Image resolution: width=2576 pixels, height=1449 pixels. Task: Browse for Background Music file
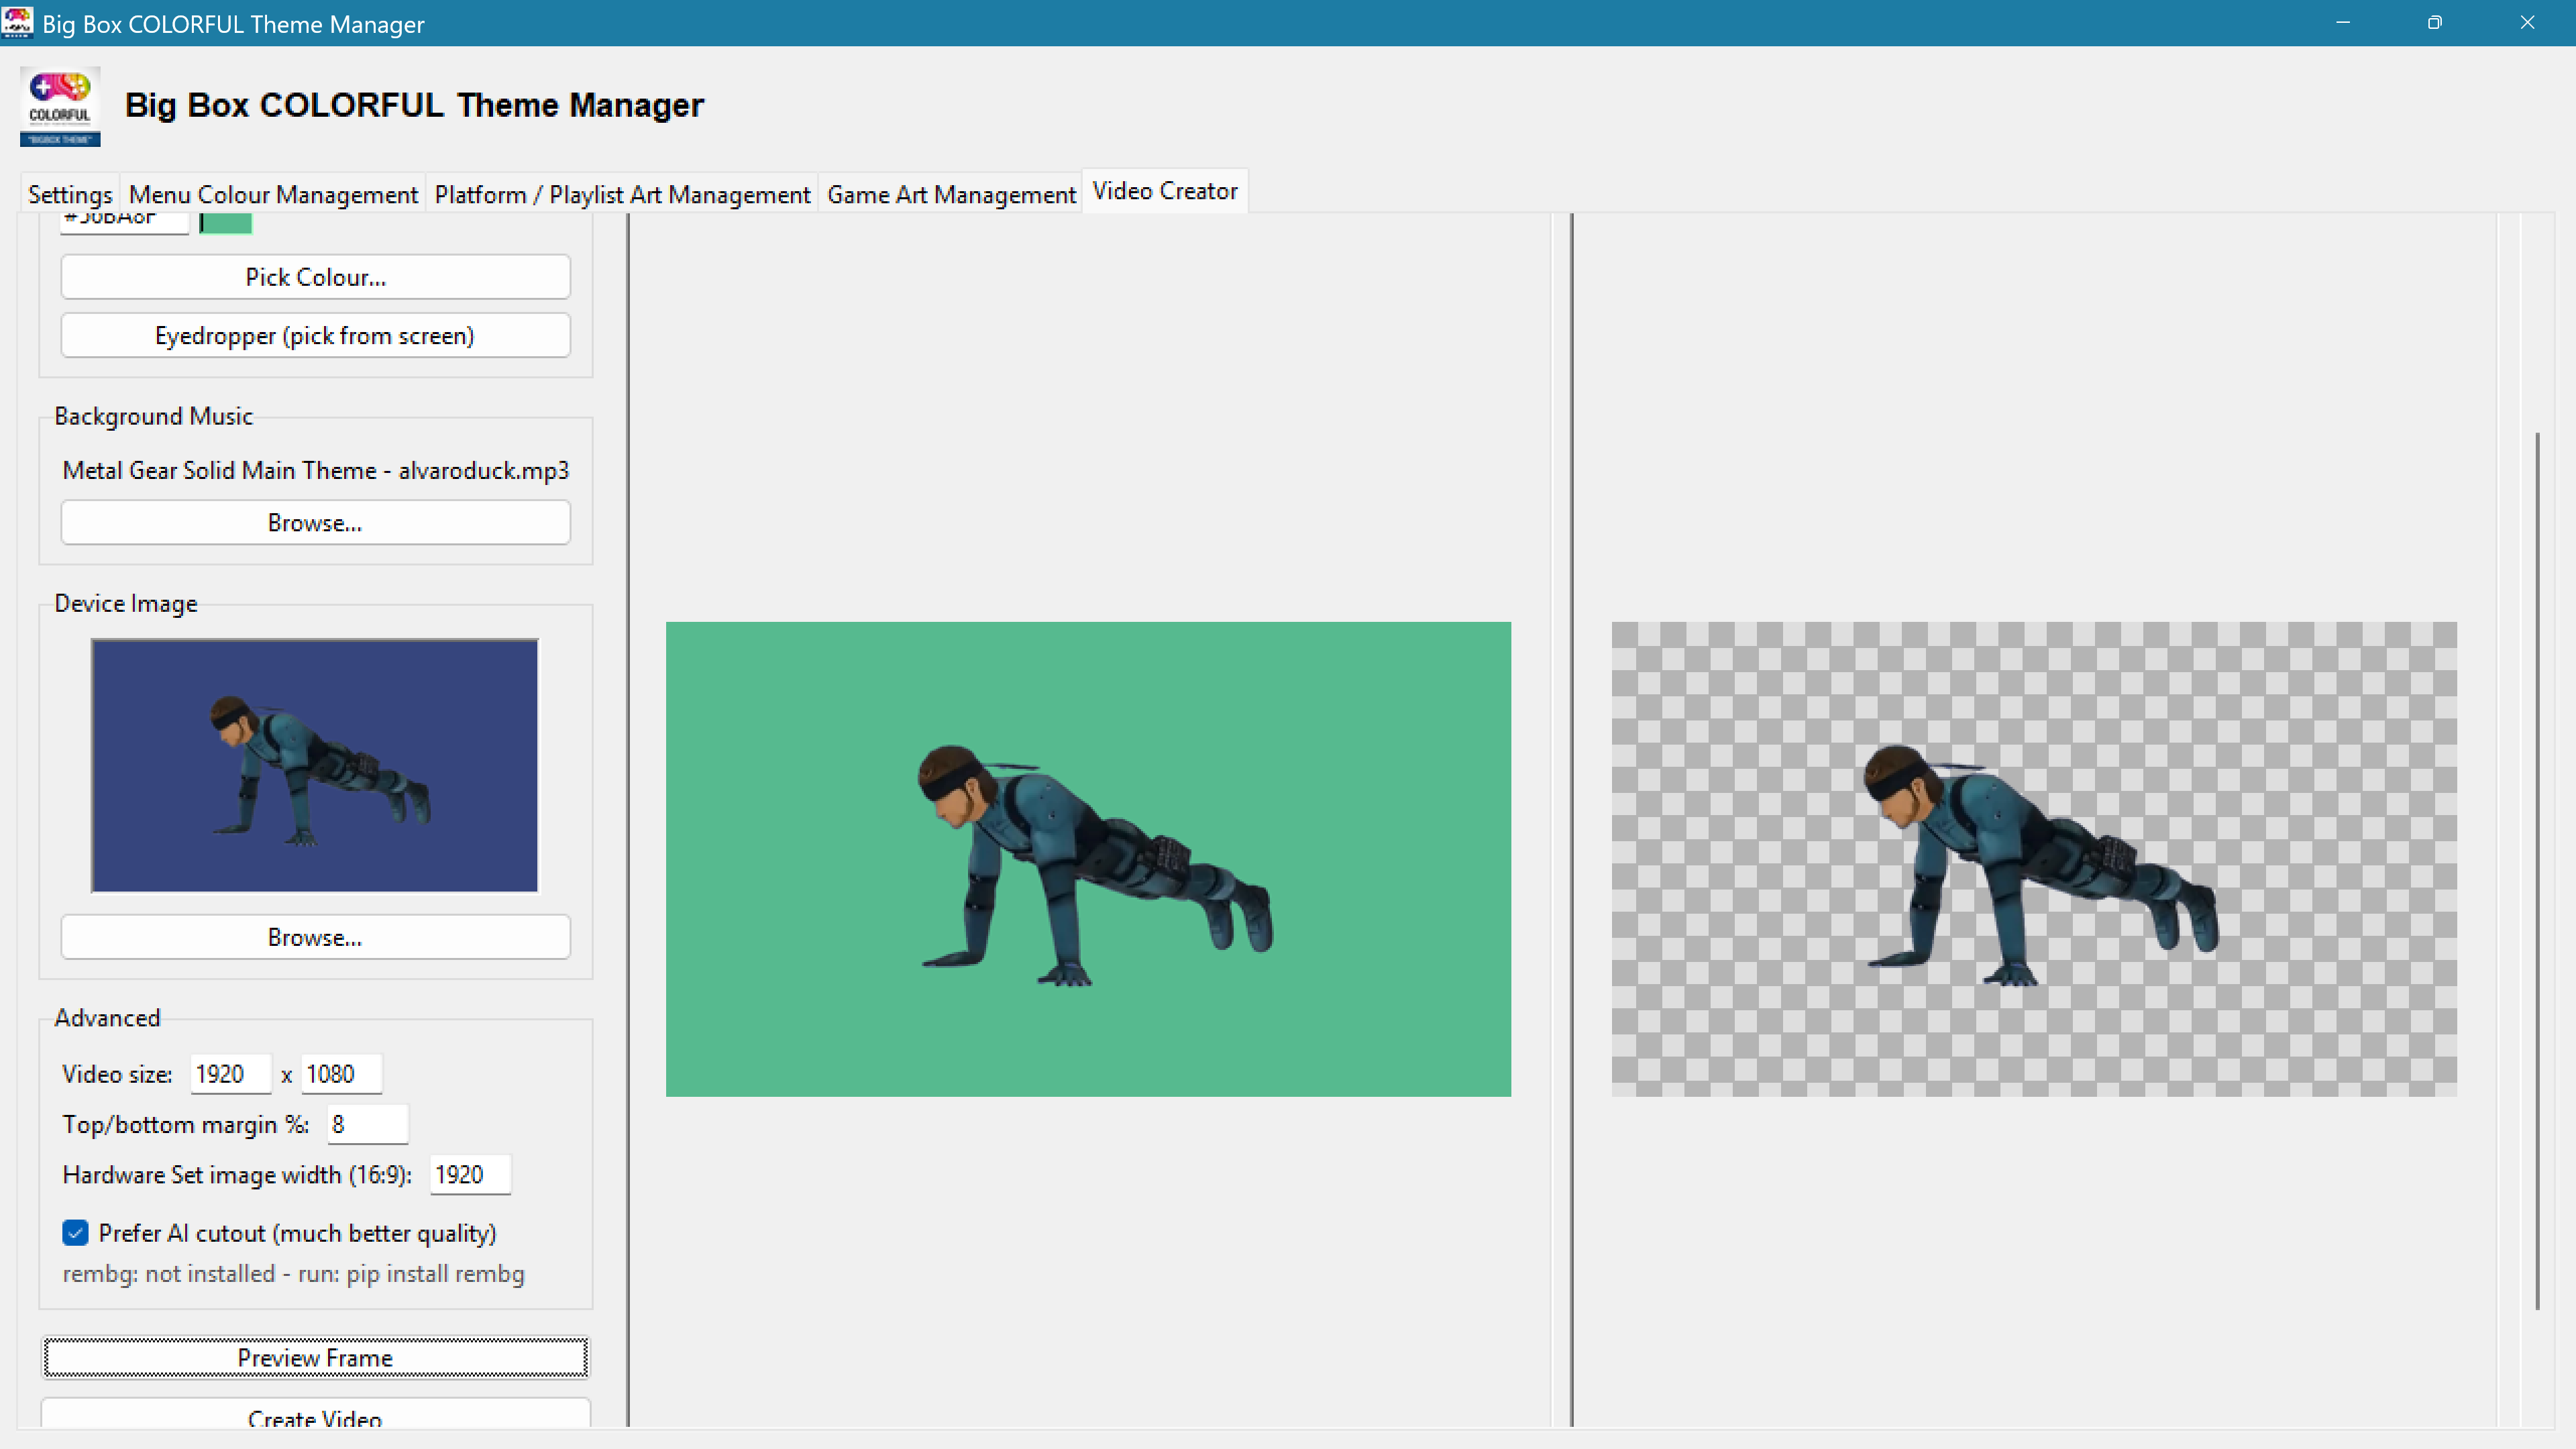click(316, 523)
